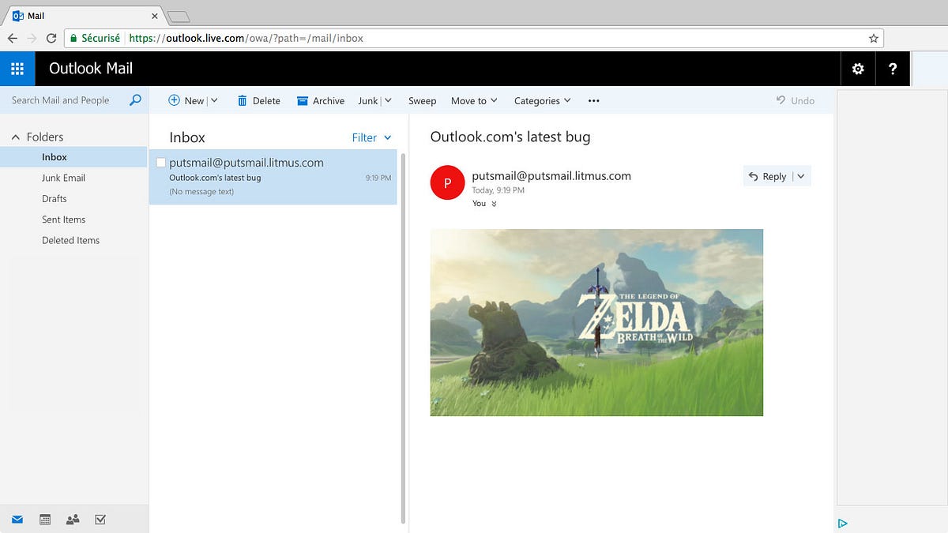This screenshot has width=948, height=533.
Task: Click the browser address bar
Action: 472,38
